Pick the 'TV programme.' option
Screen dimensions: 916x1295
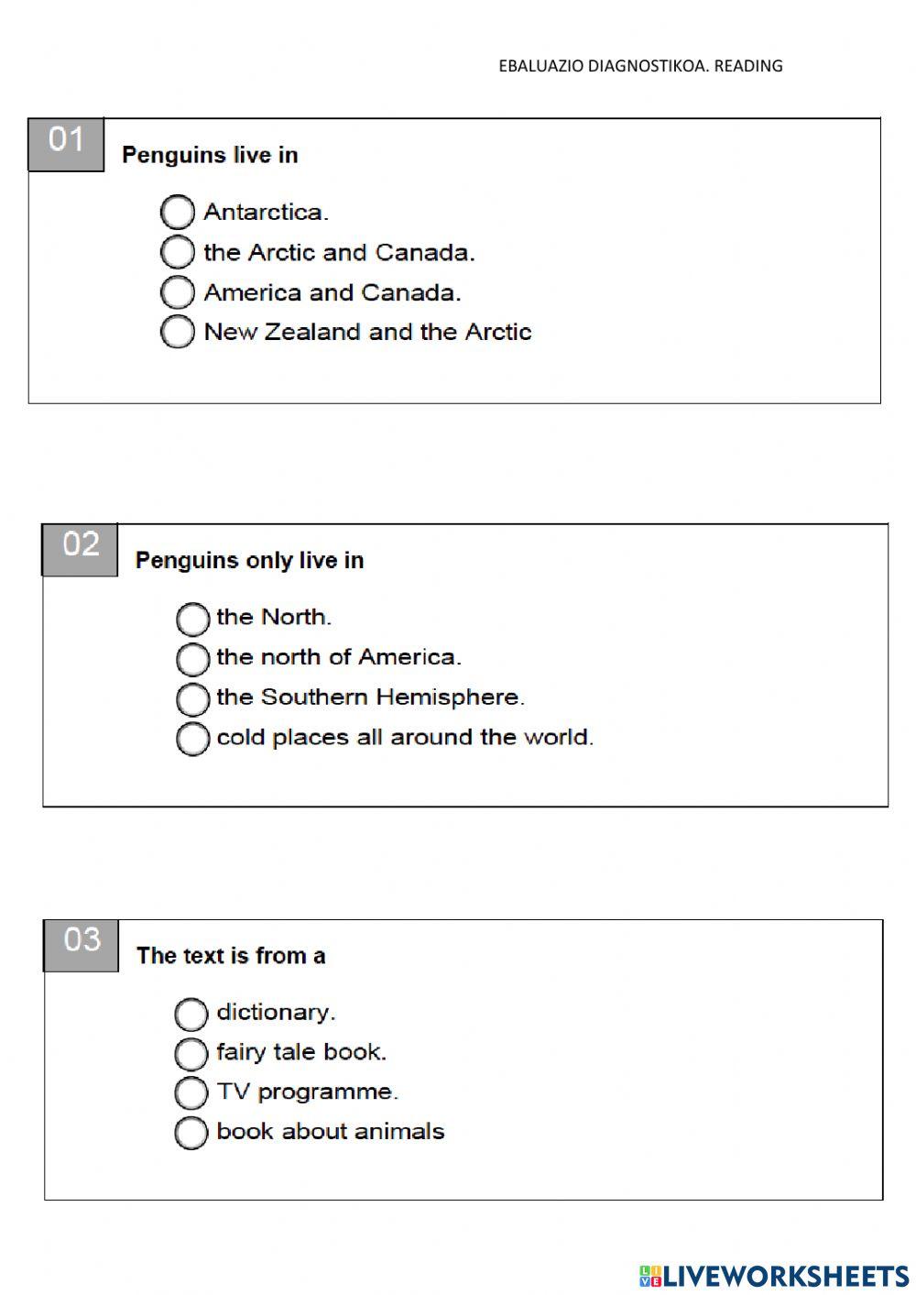(191, 1092)
